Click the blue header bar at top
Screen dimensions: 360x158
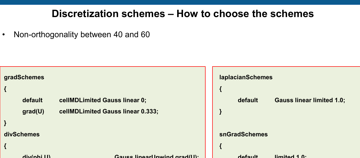180,2
